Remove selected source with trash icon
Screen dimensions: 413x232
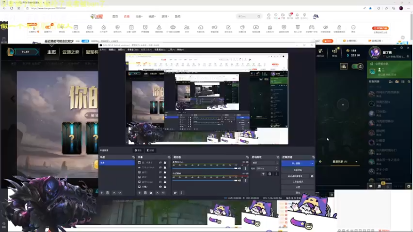click(x=145, y=193)
